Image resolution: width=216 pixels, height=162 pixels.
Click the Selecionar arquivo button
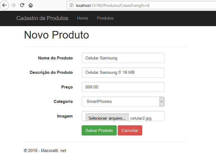pos(107,117)
